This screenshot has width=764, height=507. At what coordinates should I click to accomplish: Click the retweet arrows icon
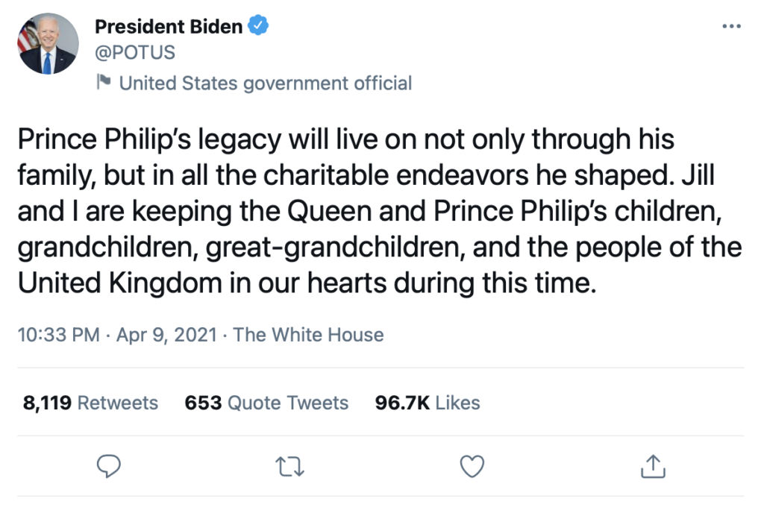[x=290, y=466]
